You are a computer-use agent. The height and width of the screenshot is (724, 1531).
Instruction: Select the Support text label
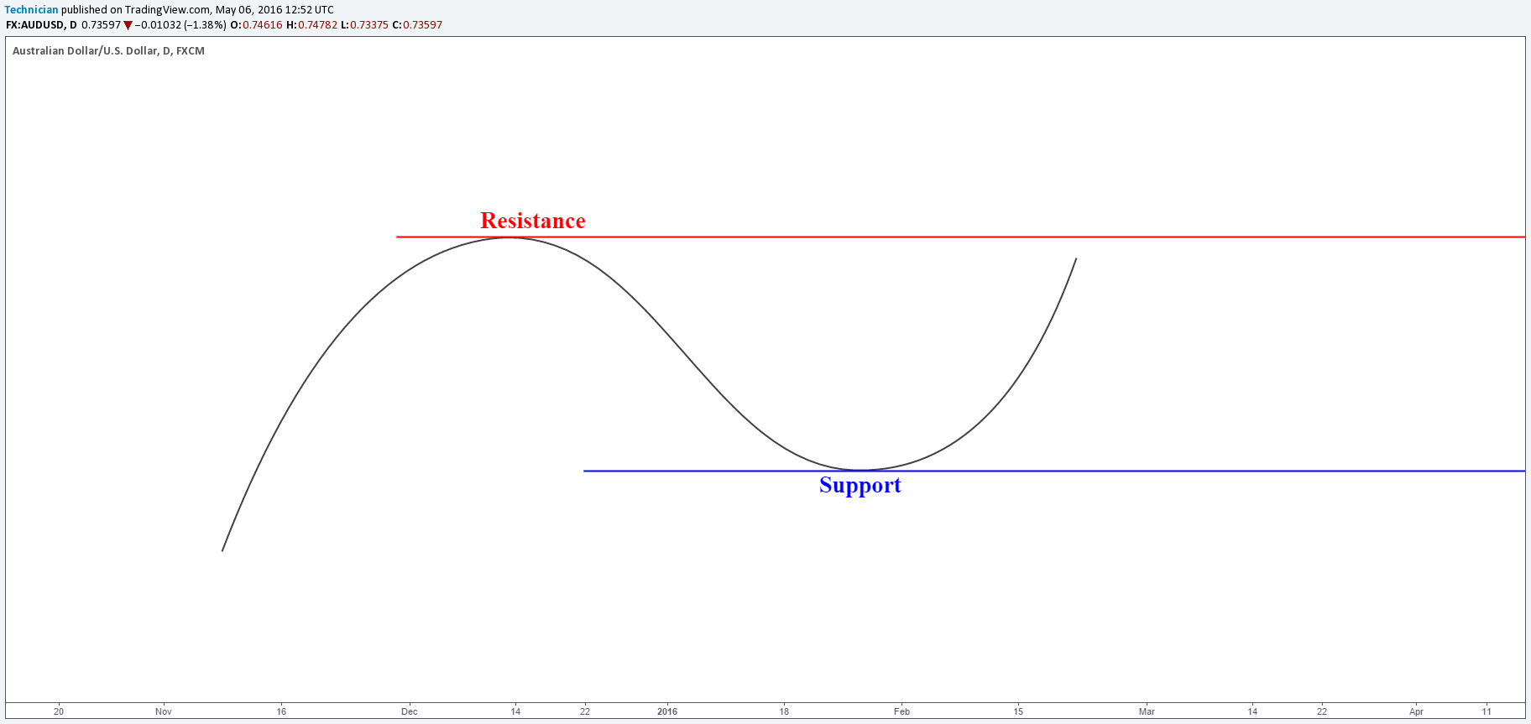[x=860, y=486]
